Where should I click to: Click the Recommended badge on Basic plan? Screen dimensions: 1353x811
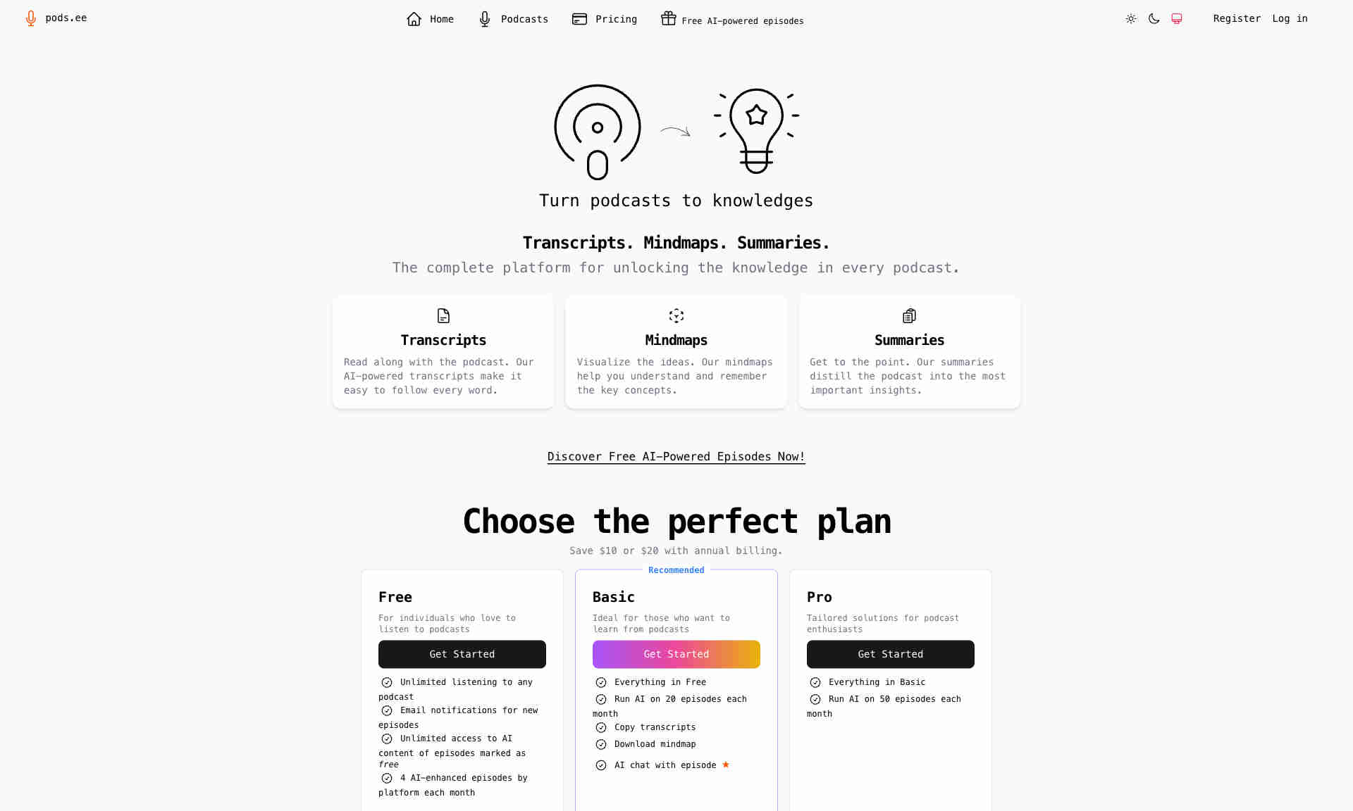point(676,569)
